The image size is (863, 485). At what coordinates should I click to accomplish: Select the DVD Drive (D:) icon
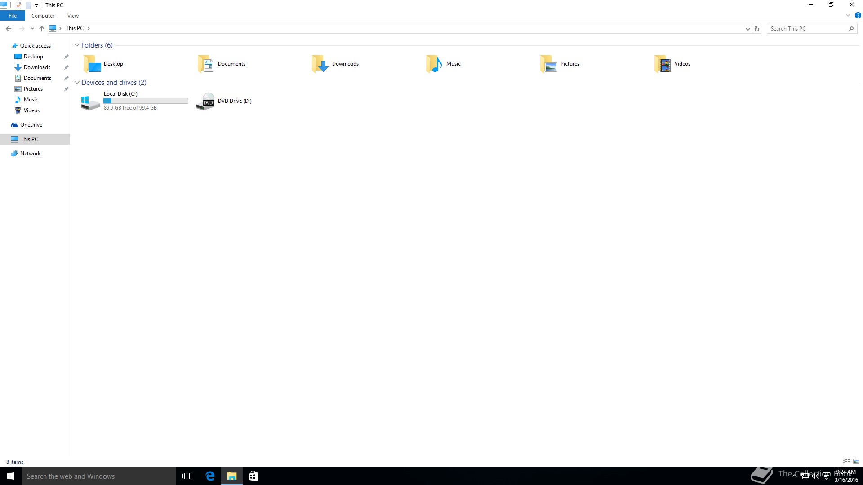pyautogui.click(x=205, y=101)
